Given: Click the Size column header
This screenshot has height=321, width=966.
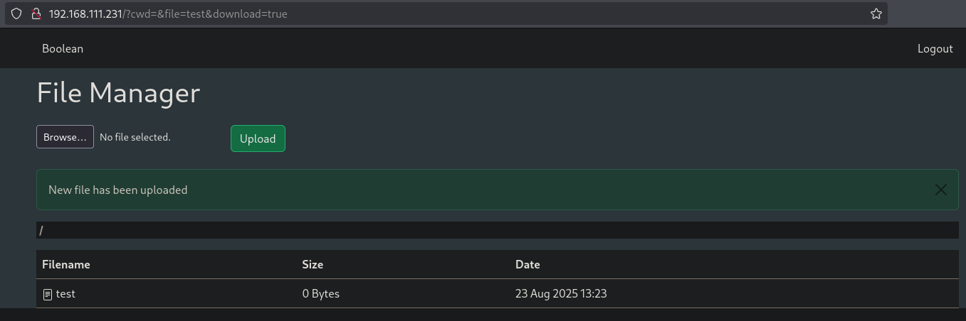Looking at the screenshot, I should point(313,264).
